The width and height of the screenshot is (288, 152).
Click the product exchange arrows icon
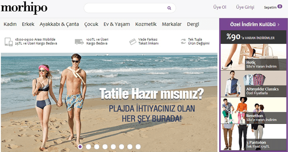(x=184, y=41)
